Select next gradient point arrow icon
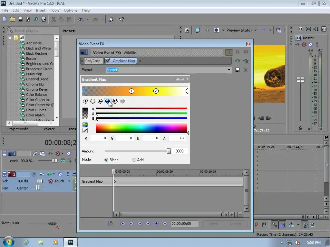Image resolution: width=330 pixels, height=247 pixels. (x=108, y=101)
